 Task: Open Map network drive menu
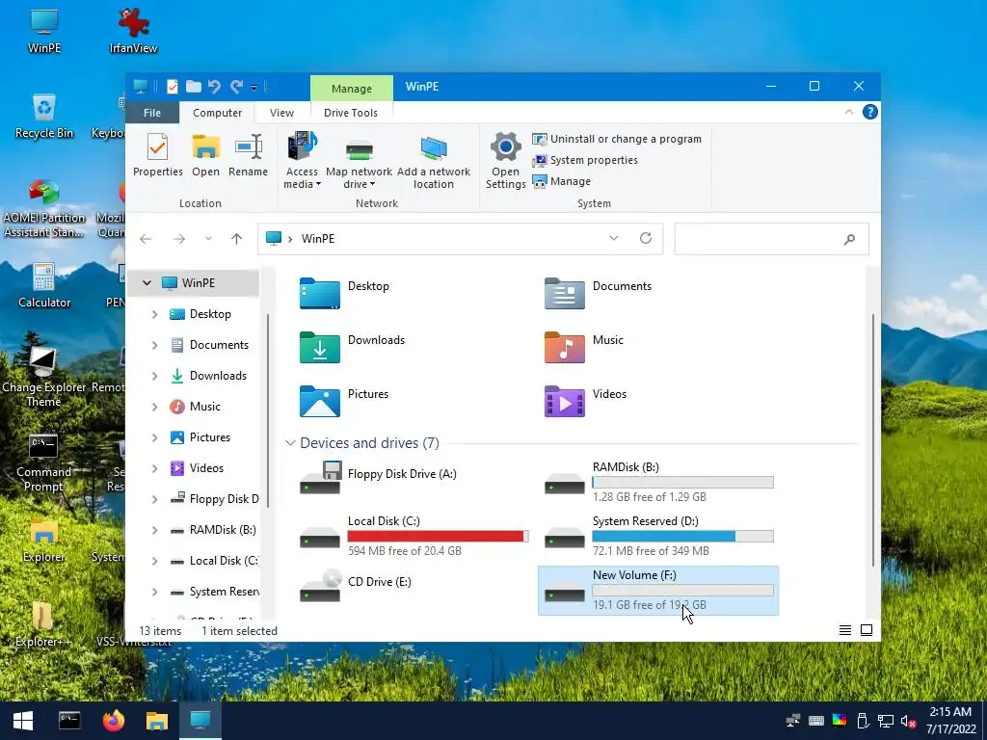pyautogui.click(x=359, y=161)
